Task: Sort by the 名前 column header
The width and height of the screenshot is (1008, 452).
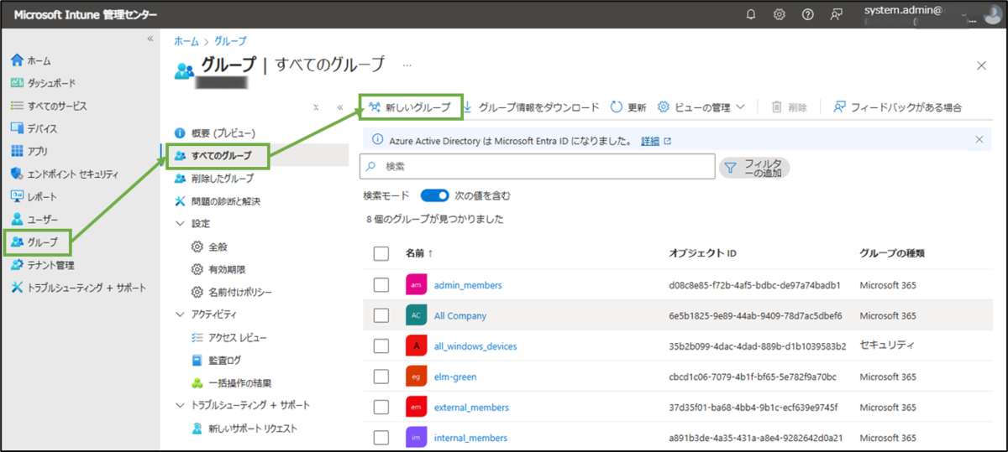Action: pyautogui.click(x=419, y=253)
